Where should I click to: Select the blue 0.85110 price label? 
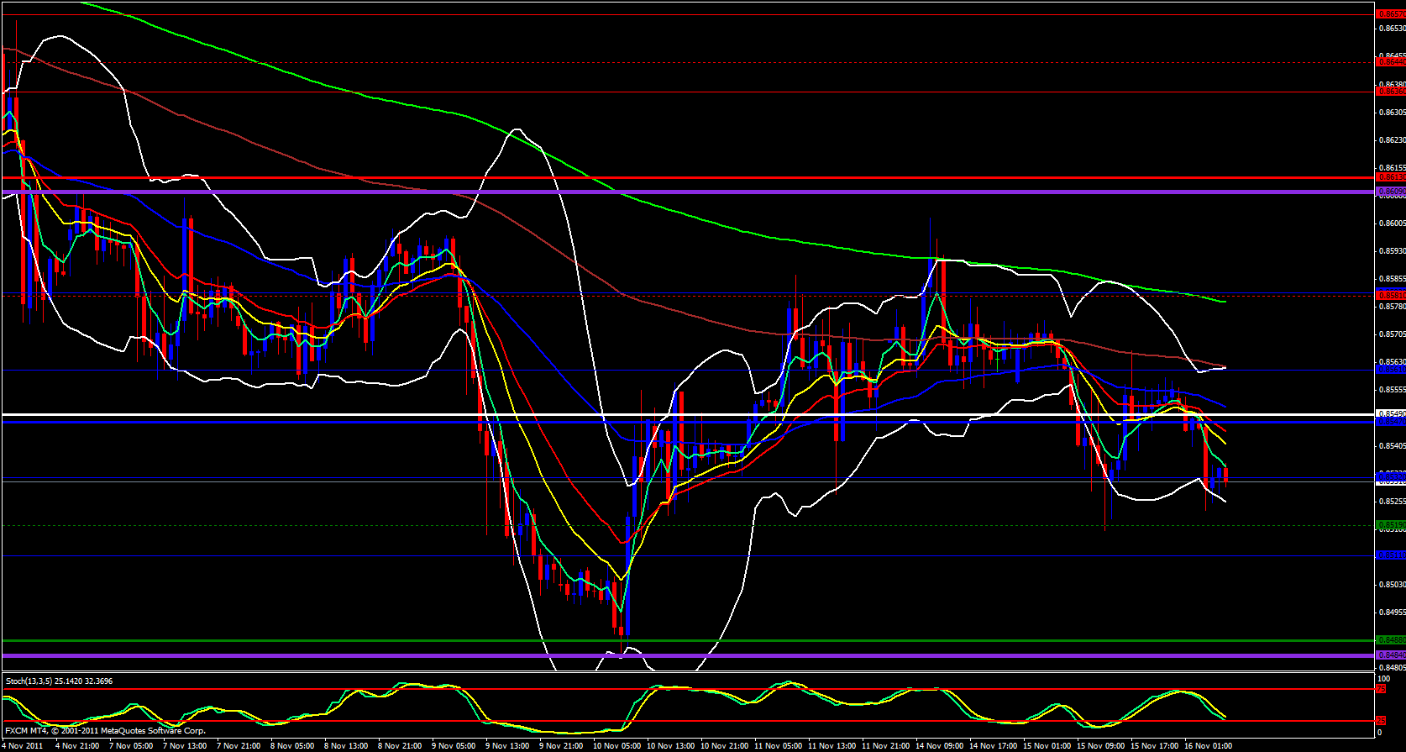coord(1390,555)
